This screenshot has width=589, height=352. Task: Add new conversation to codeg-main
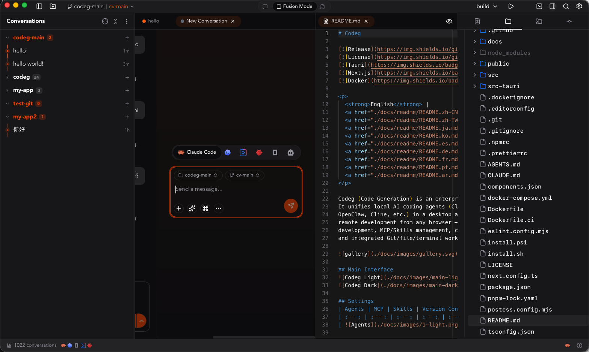click(x=127, y=38)
